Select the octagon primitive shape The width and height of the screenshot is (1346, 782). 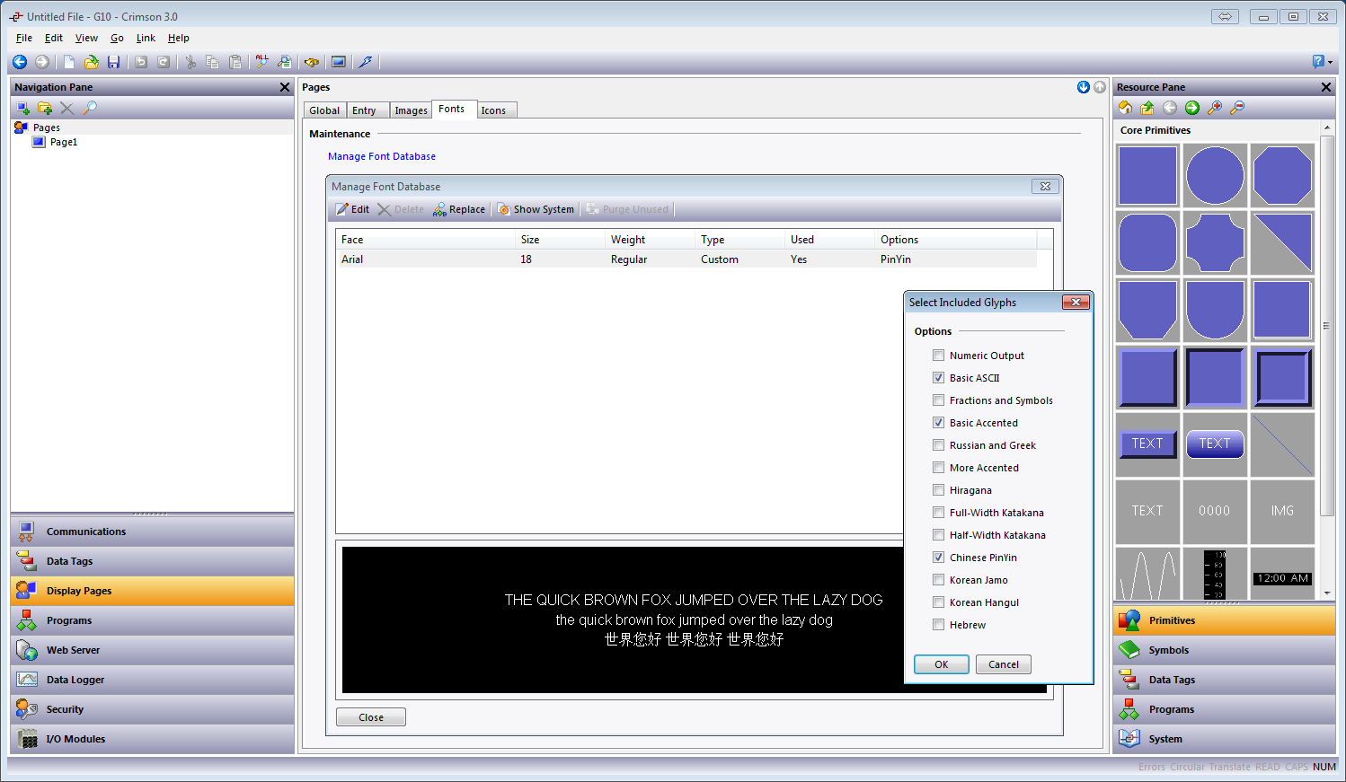click(1282, 176)
